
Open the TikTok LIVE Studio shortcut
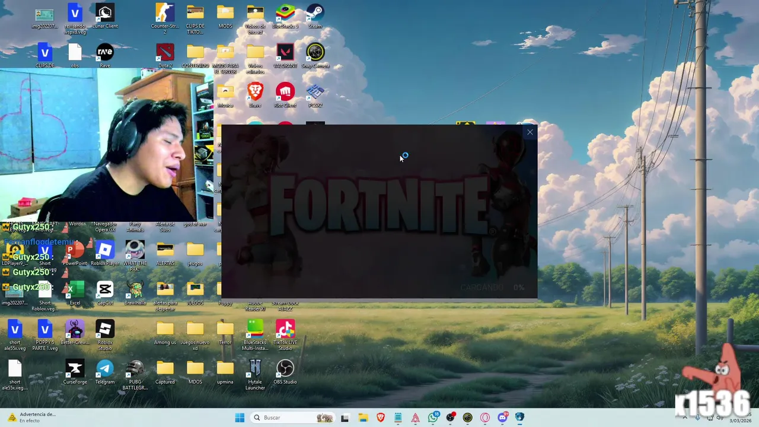pos(285,335)
